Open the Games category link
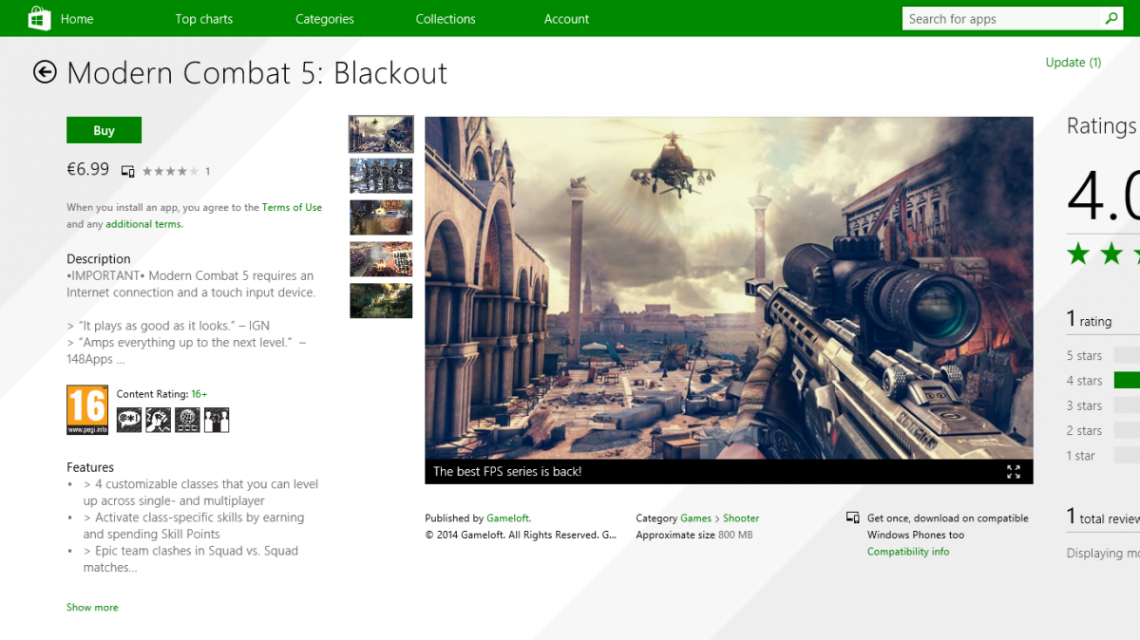The height and width of the screenshot is (640, 1140). pyautogui.click(x=695, y=518)
